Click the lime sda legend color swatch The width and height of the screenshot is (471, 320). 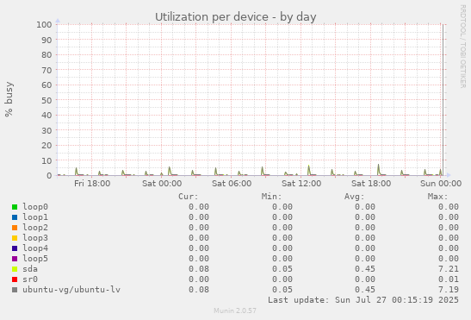click(15, 269)
